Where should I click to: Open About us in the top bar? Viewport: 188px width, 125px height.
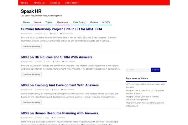39,2
